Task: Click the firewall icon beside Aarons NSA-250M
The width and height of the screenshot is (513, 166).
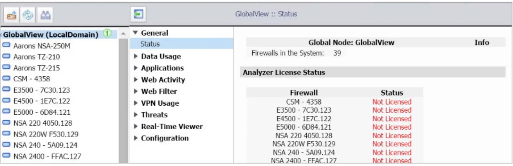Action: click(x=6, y=45)
